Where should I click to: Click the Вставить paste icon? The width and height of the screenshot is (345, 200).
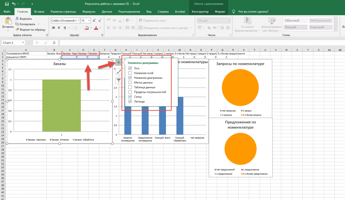click(x=7, y=20)
